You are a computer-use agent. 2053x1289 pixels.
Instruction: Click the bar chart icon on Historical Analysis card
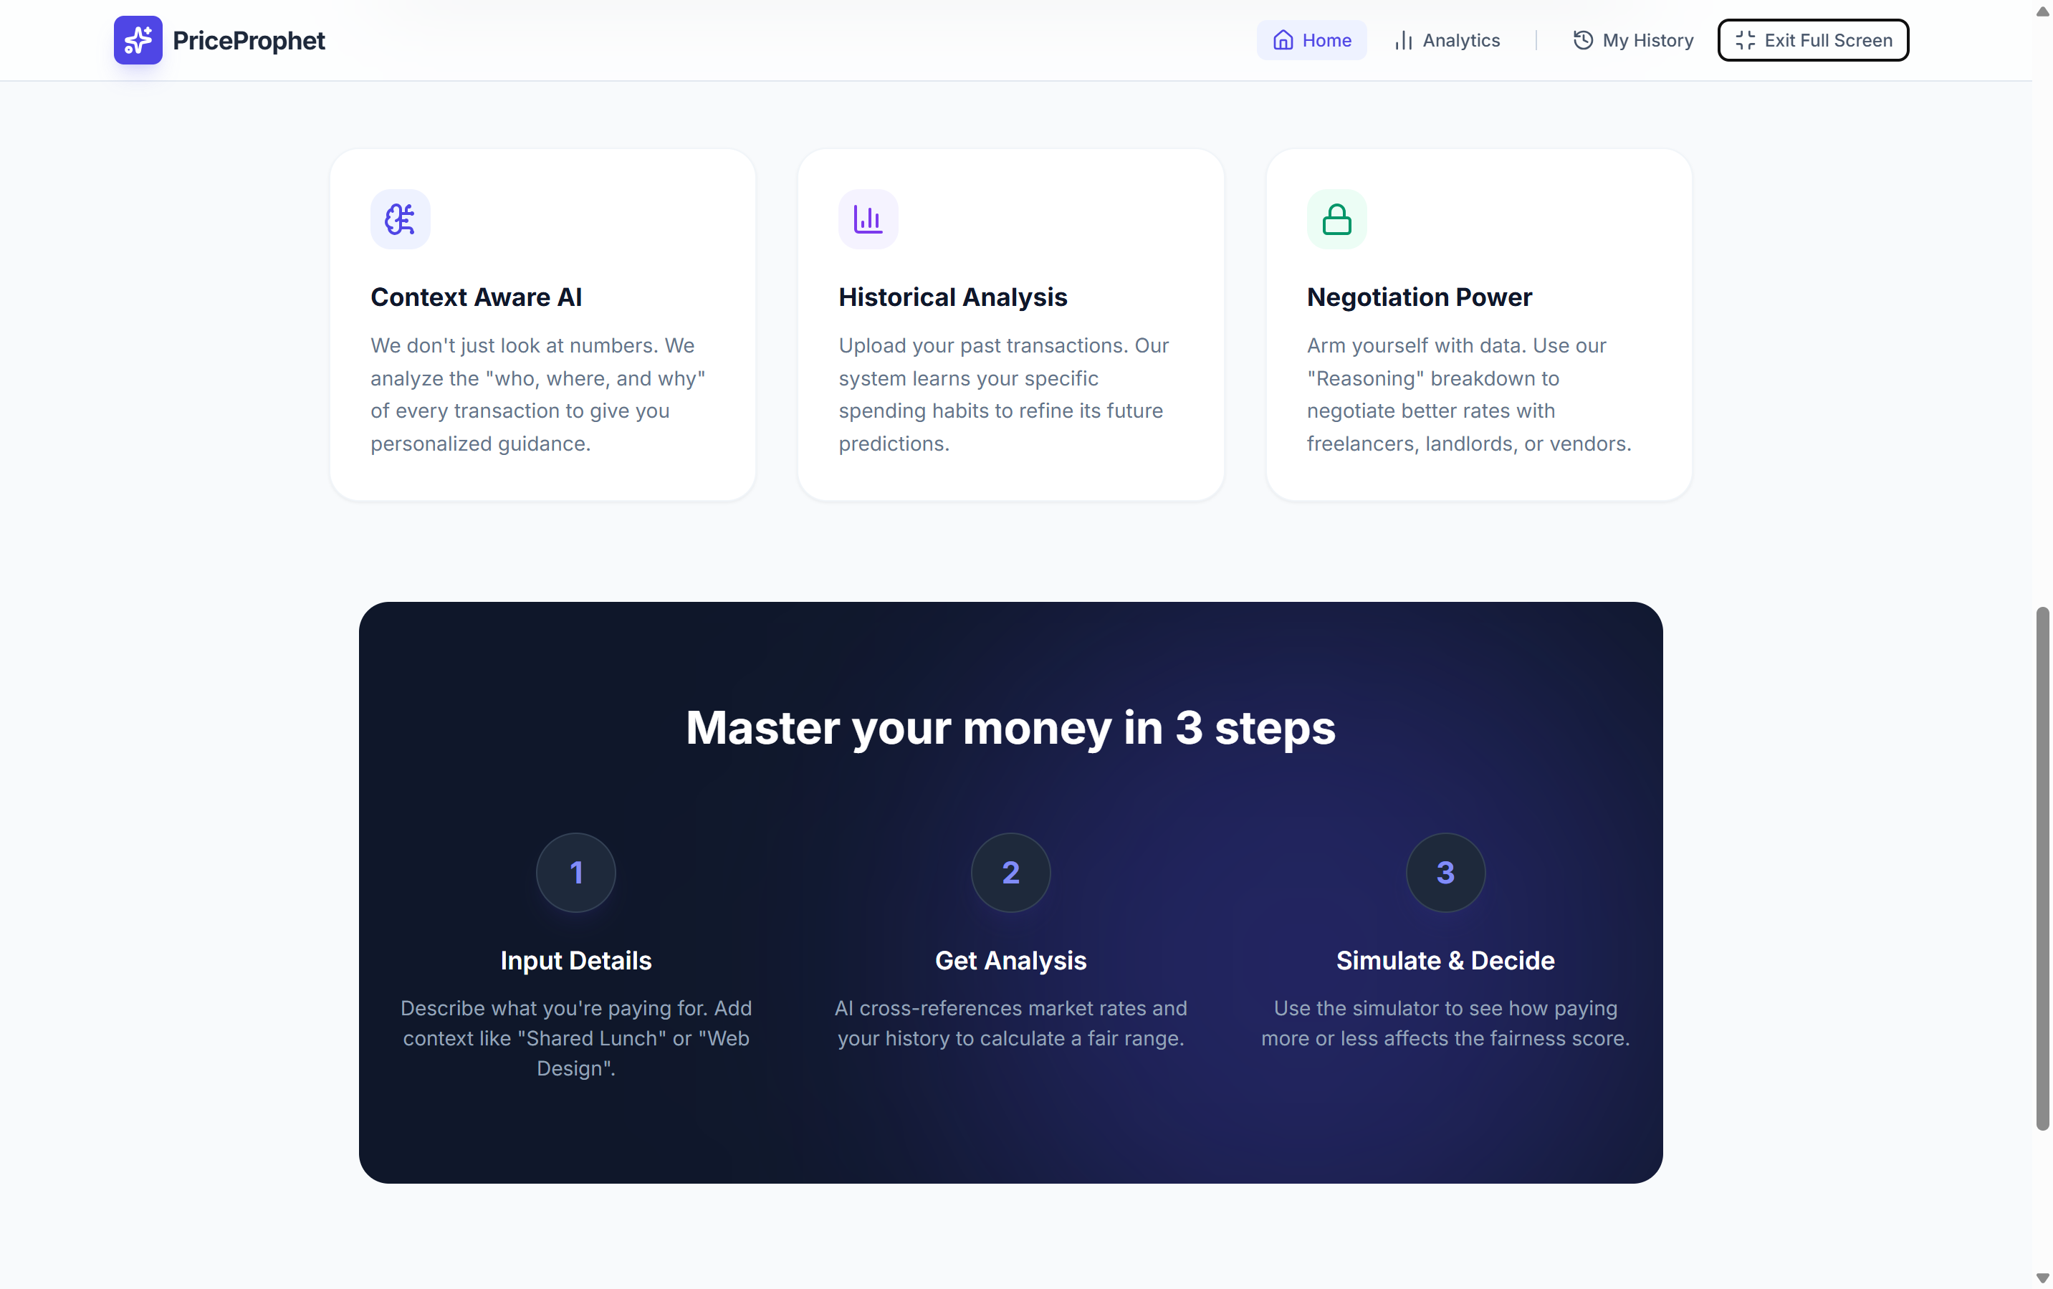click(x=868, y=219)
